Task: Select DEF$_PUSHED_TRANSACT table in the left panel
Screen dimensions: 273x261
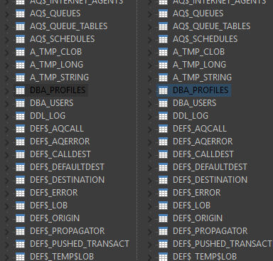Action: click(x=80, y=244)
